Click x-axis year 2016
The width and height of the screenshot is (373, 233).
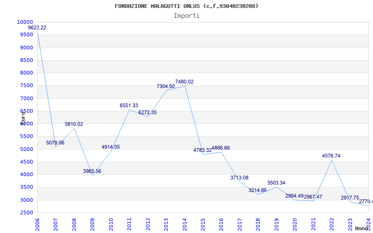[221, 225]
